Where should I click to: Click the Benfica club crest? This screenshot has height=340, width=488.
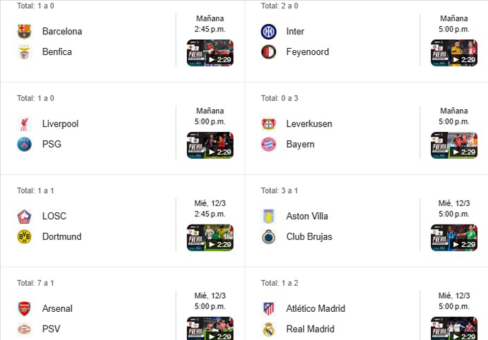pos(25,52)
